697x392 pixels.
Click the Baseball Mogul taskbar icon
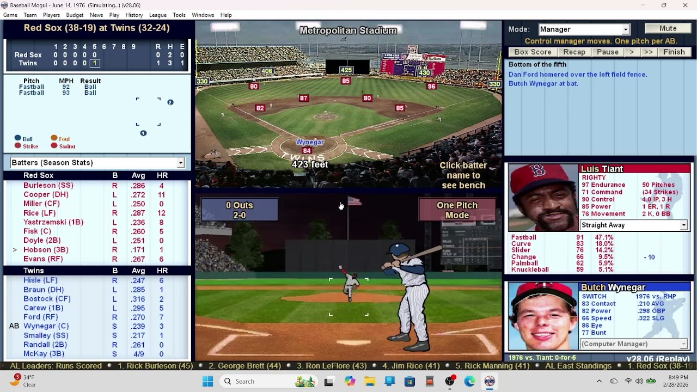pos(490,381)
